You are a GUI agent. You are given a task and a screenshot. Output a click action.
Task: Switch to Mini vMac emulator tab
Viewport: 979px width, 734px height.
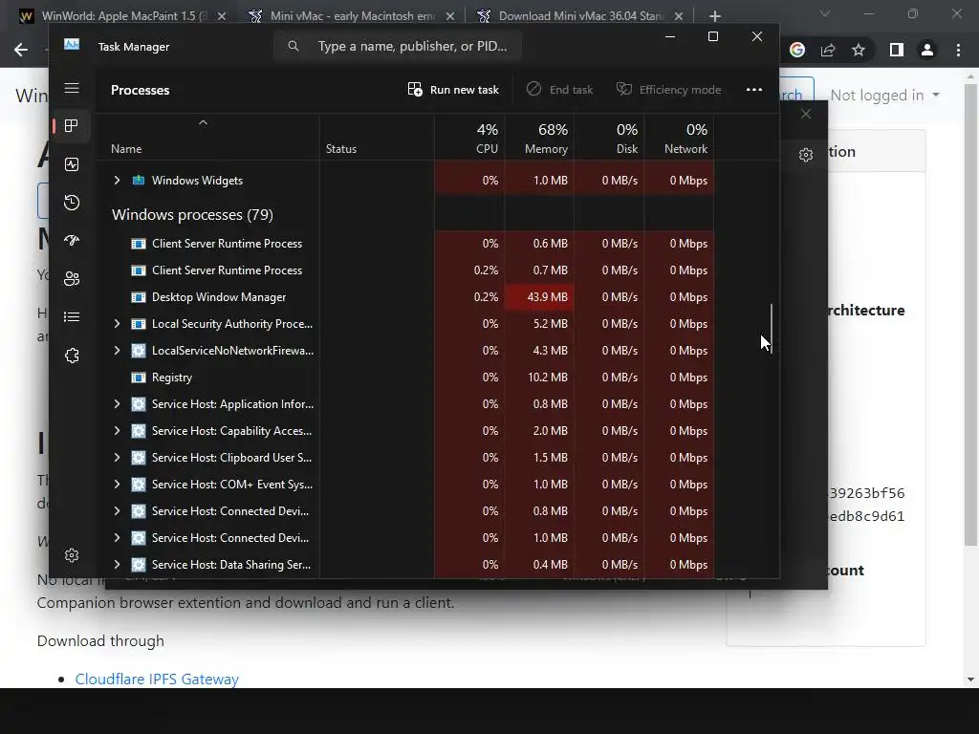point(352,16)
